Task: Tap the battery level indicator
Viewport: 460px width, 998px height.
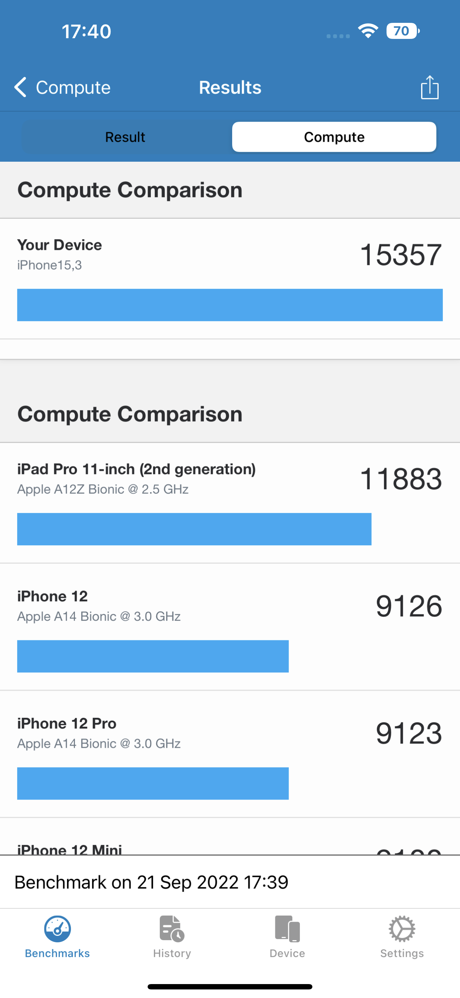Action: tap(402, 31)
